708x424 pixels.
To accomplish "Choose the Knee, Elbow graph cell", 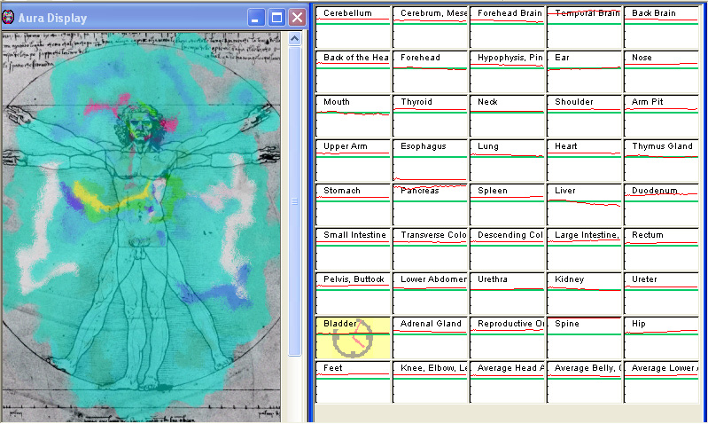I will [x=430, y=381].
